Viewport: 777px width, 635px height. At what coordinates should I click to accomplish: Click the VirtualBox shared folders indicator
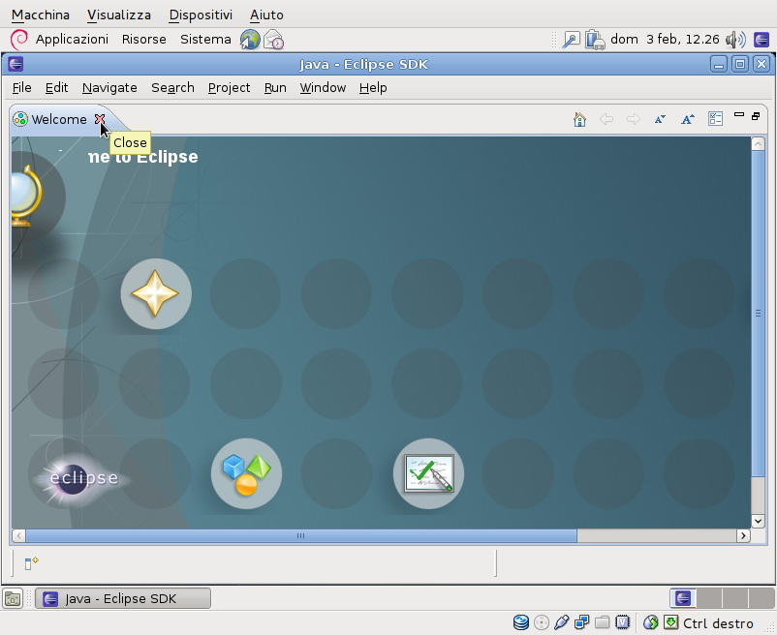pos(602,622)
